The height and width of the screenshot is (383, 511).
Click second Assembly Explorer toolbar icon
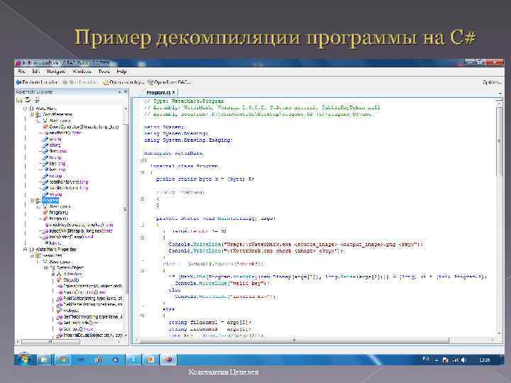(28, 100)
